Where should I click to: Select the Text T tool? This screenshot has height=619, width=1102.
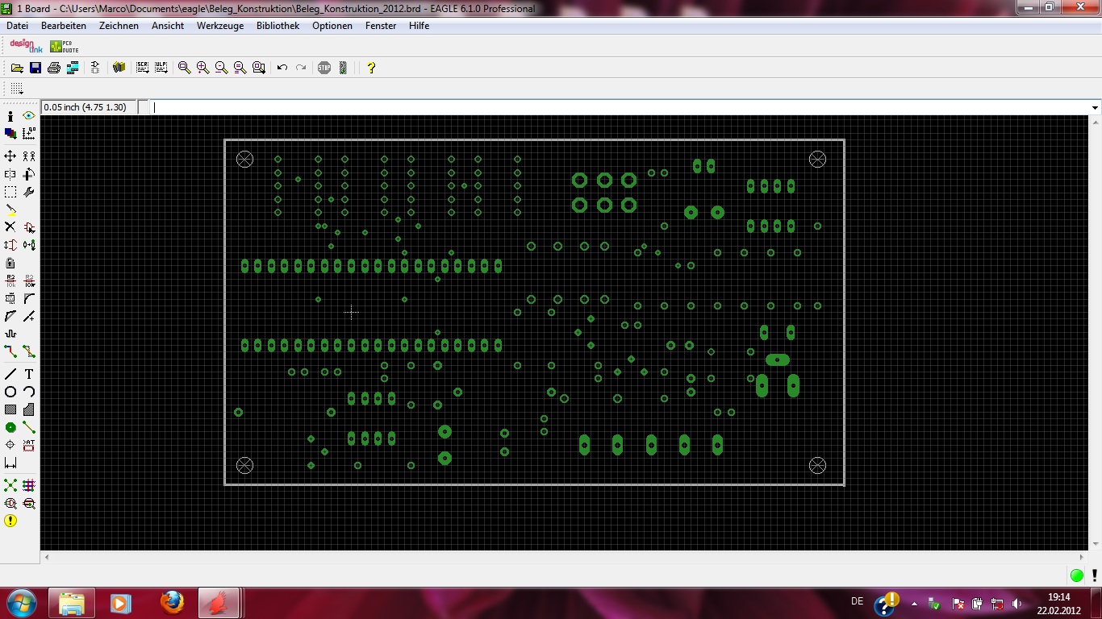click(29, 374)
